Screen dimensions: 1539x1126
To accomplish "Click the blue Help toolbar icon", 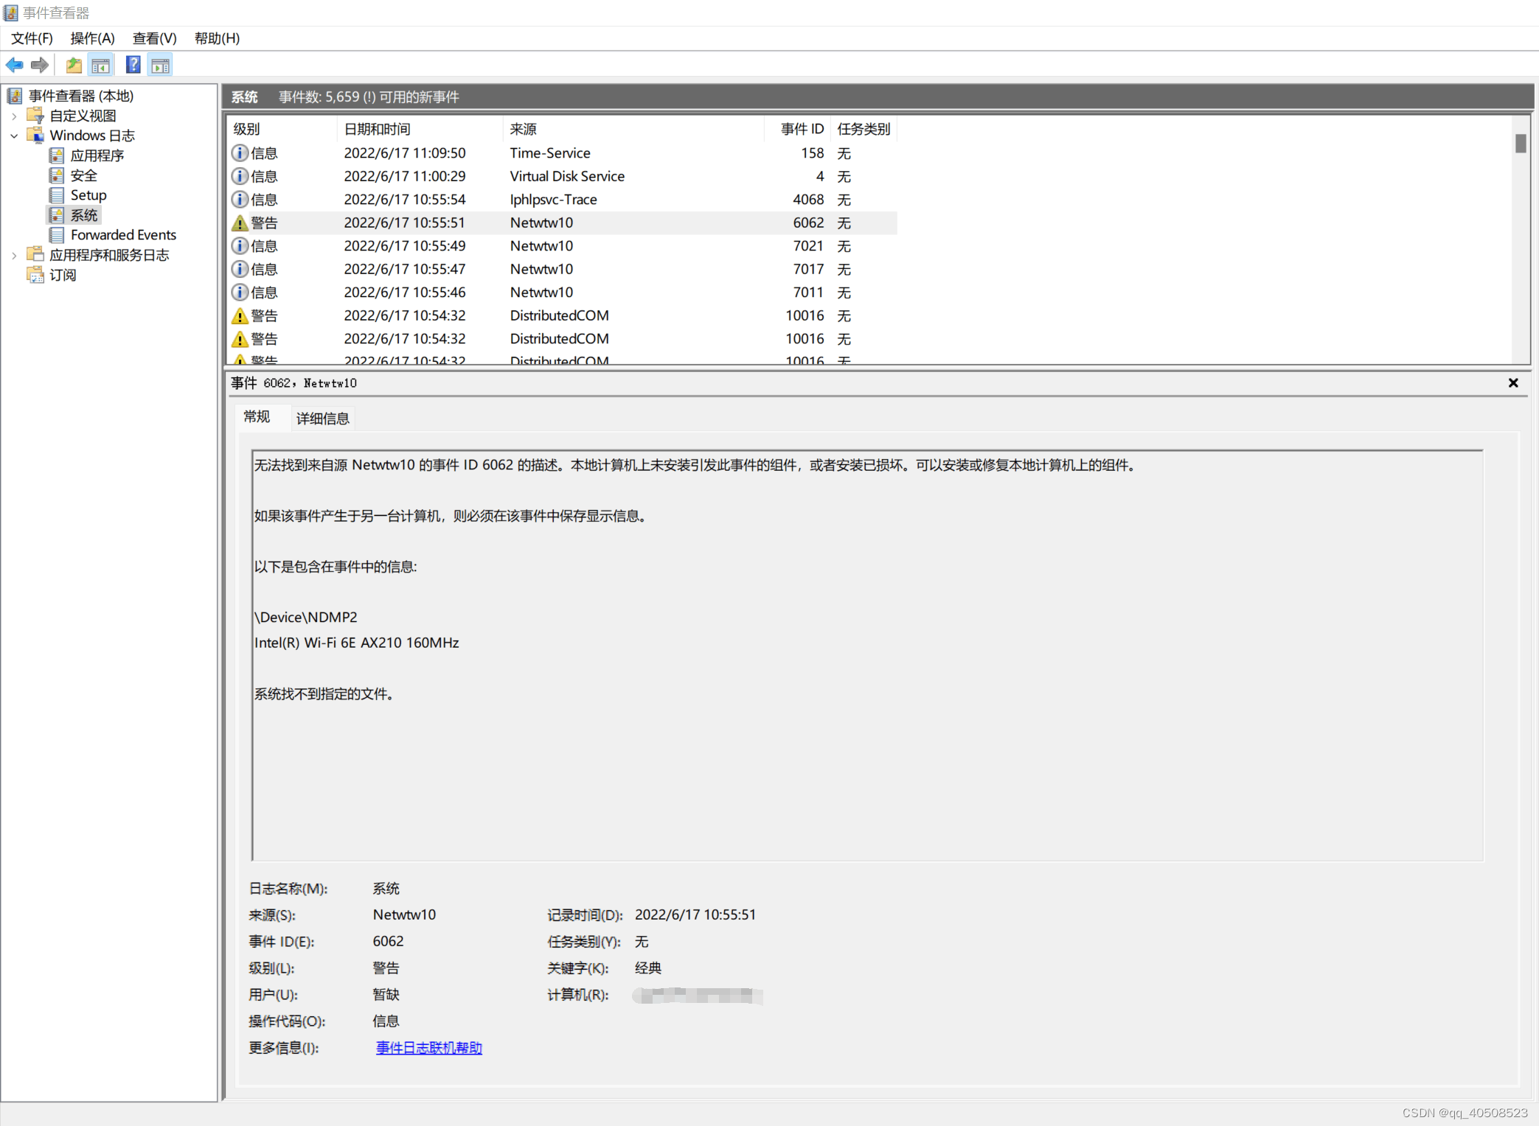I will click(133, 66).
